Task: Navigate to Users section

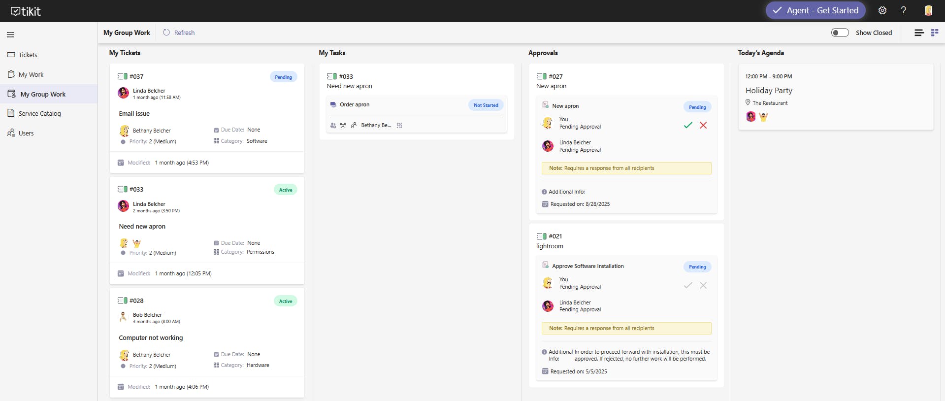Action: (x=26, y=133)
